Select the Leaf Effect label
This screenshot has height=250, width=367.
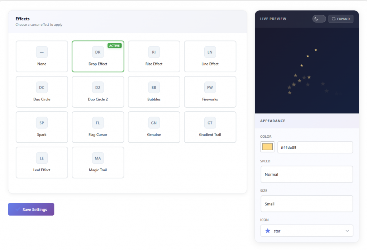tap(42, 170)
